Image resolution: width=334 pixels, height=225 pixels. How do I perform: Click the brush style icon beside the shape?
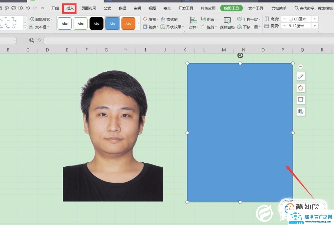(301, 76)
